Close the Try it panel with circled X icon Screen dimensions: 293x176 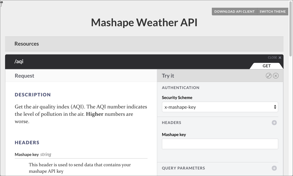(276, 76)
